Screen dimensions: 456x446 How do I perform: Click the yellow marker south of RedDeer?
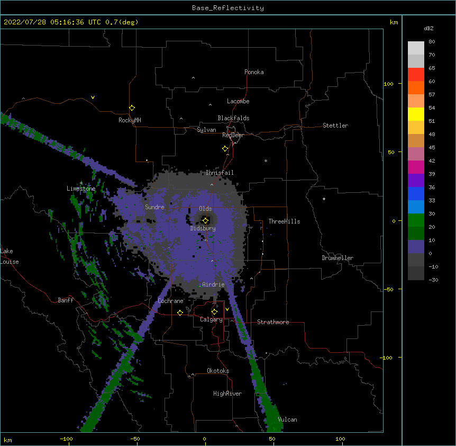tap(225, 149)
